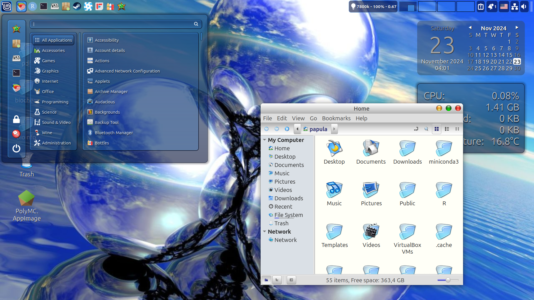Open the File menu

pyautogui.click(x=268, y=118)
